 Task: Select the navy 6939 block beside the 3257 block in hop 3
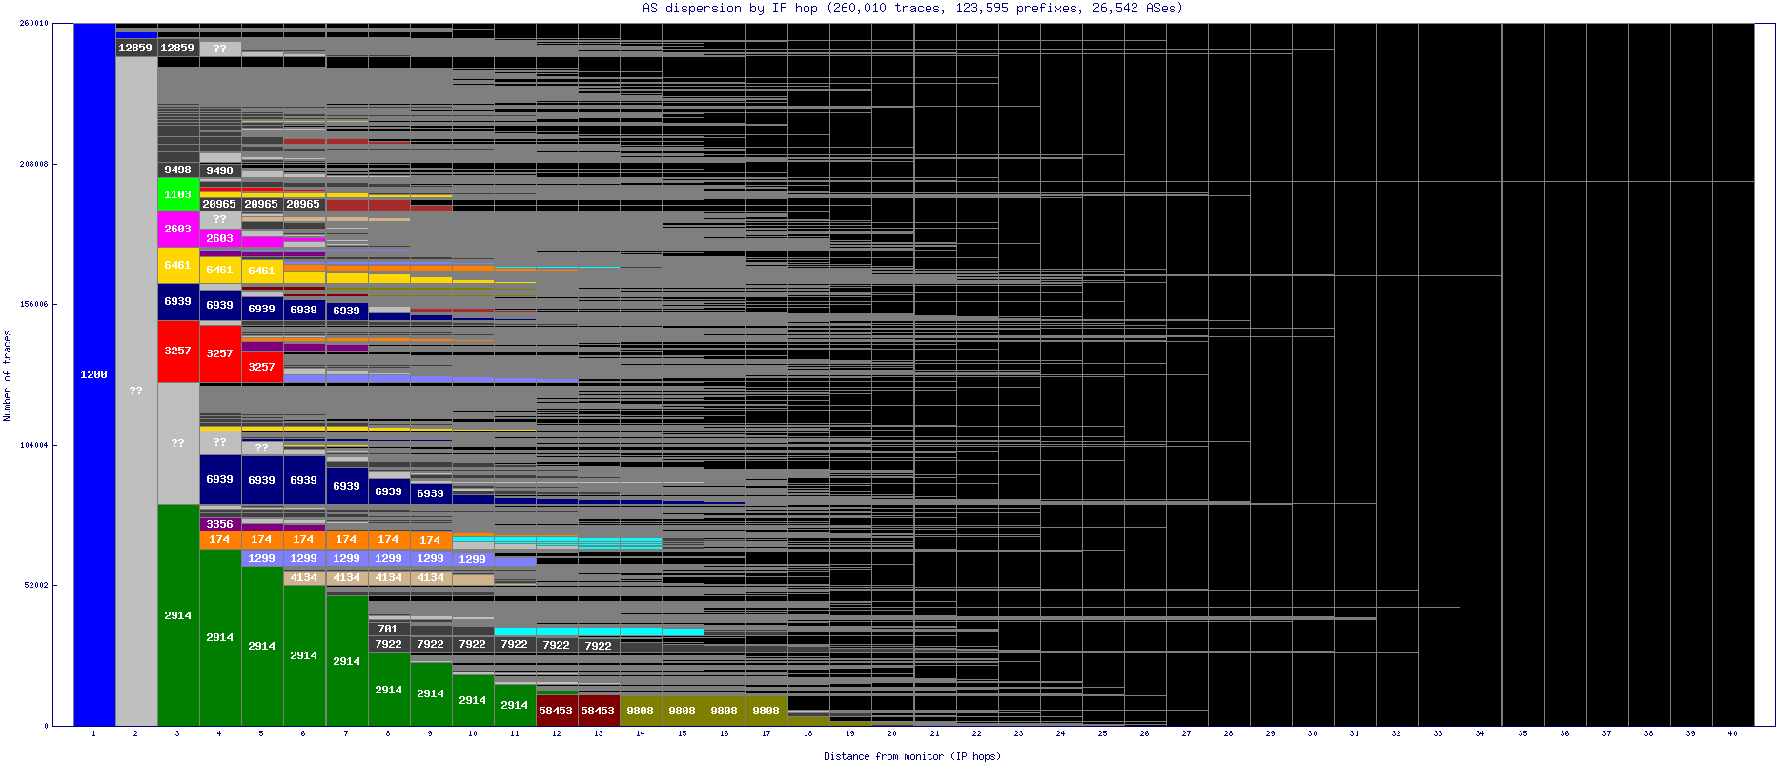click(x=178, y=301)
